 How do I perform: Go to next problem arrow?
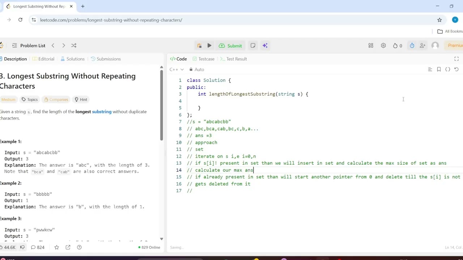(x=63, y=45)
